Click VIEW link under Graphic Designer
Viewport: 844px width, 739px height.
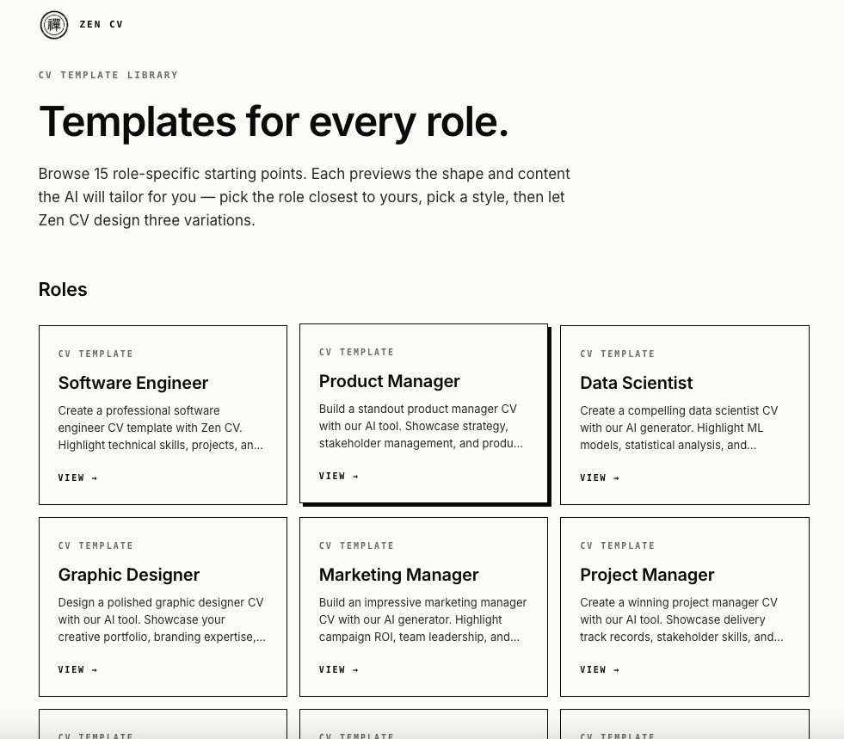[77, 669]
